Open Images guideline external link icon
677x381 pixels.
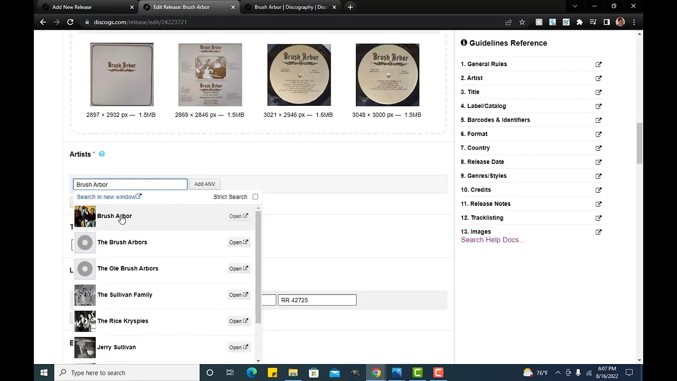click(598, 232)
